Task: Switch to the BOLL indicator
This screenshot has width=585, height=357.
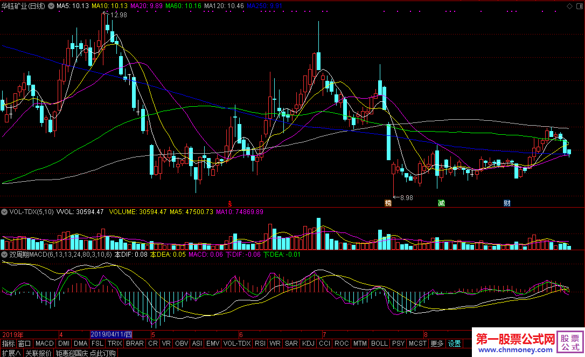Action: pyautogui.click(x=379, y=344)
